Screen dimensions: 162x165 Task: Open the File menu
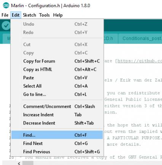5,15
